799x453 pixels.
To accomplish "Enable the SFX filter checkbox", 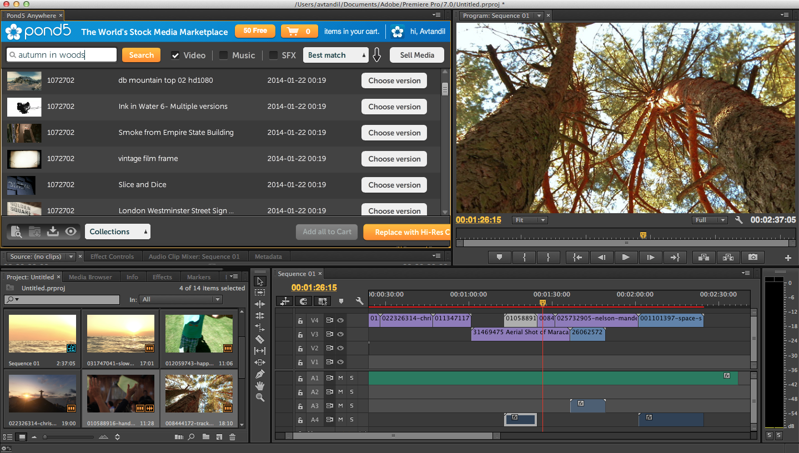I will pos(273,56).
